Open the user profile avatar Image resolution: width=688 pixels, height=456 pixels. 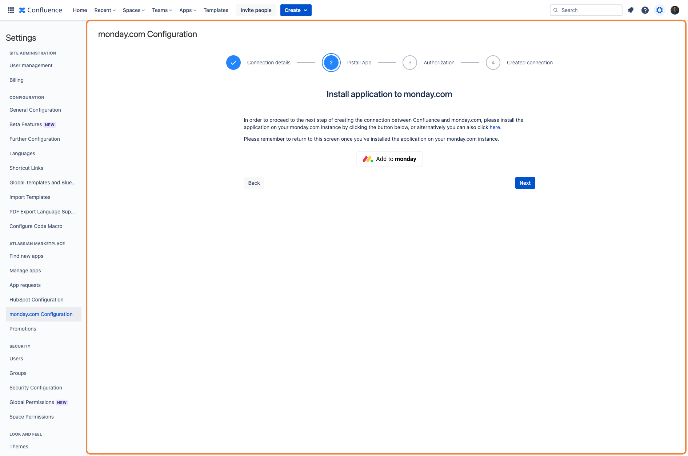(675, 10)
